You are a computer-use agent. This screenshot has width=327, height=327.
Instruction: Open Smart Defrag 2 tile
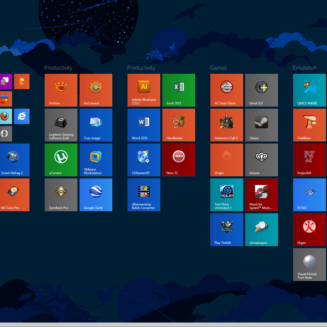(x=15, y=160)
